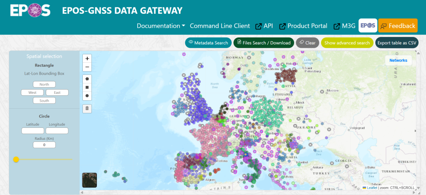Image resolution: width=426 pixels, height=195 pixels.
Task: Switch to satellite basemap thumbnail
Action: click(89, 180)
